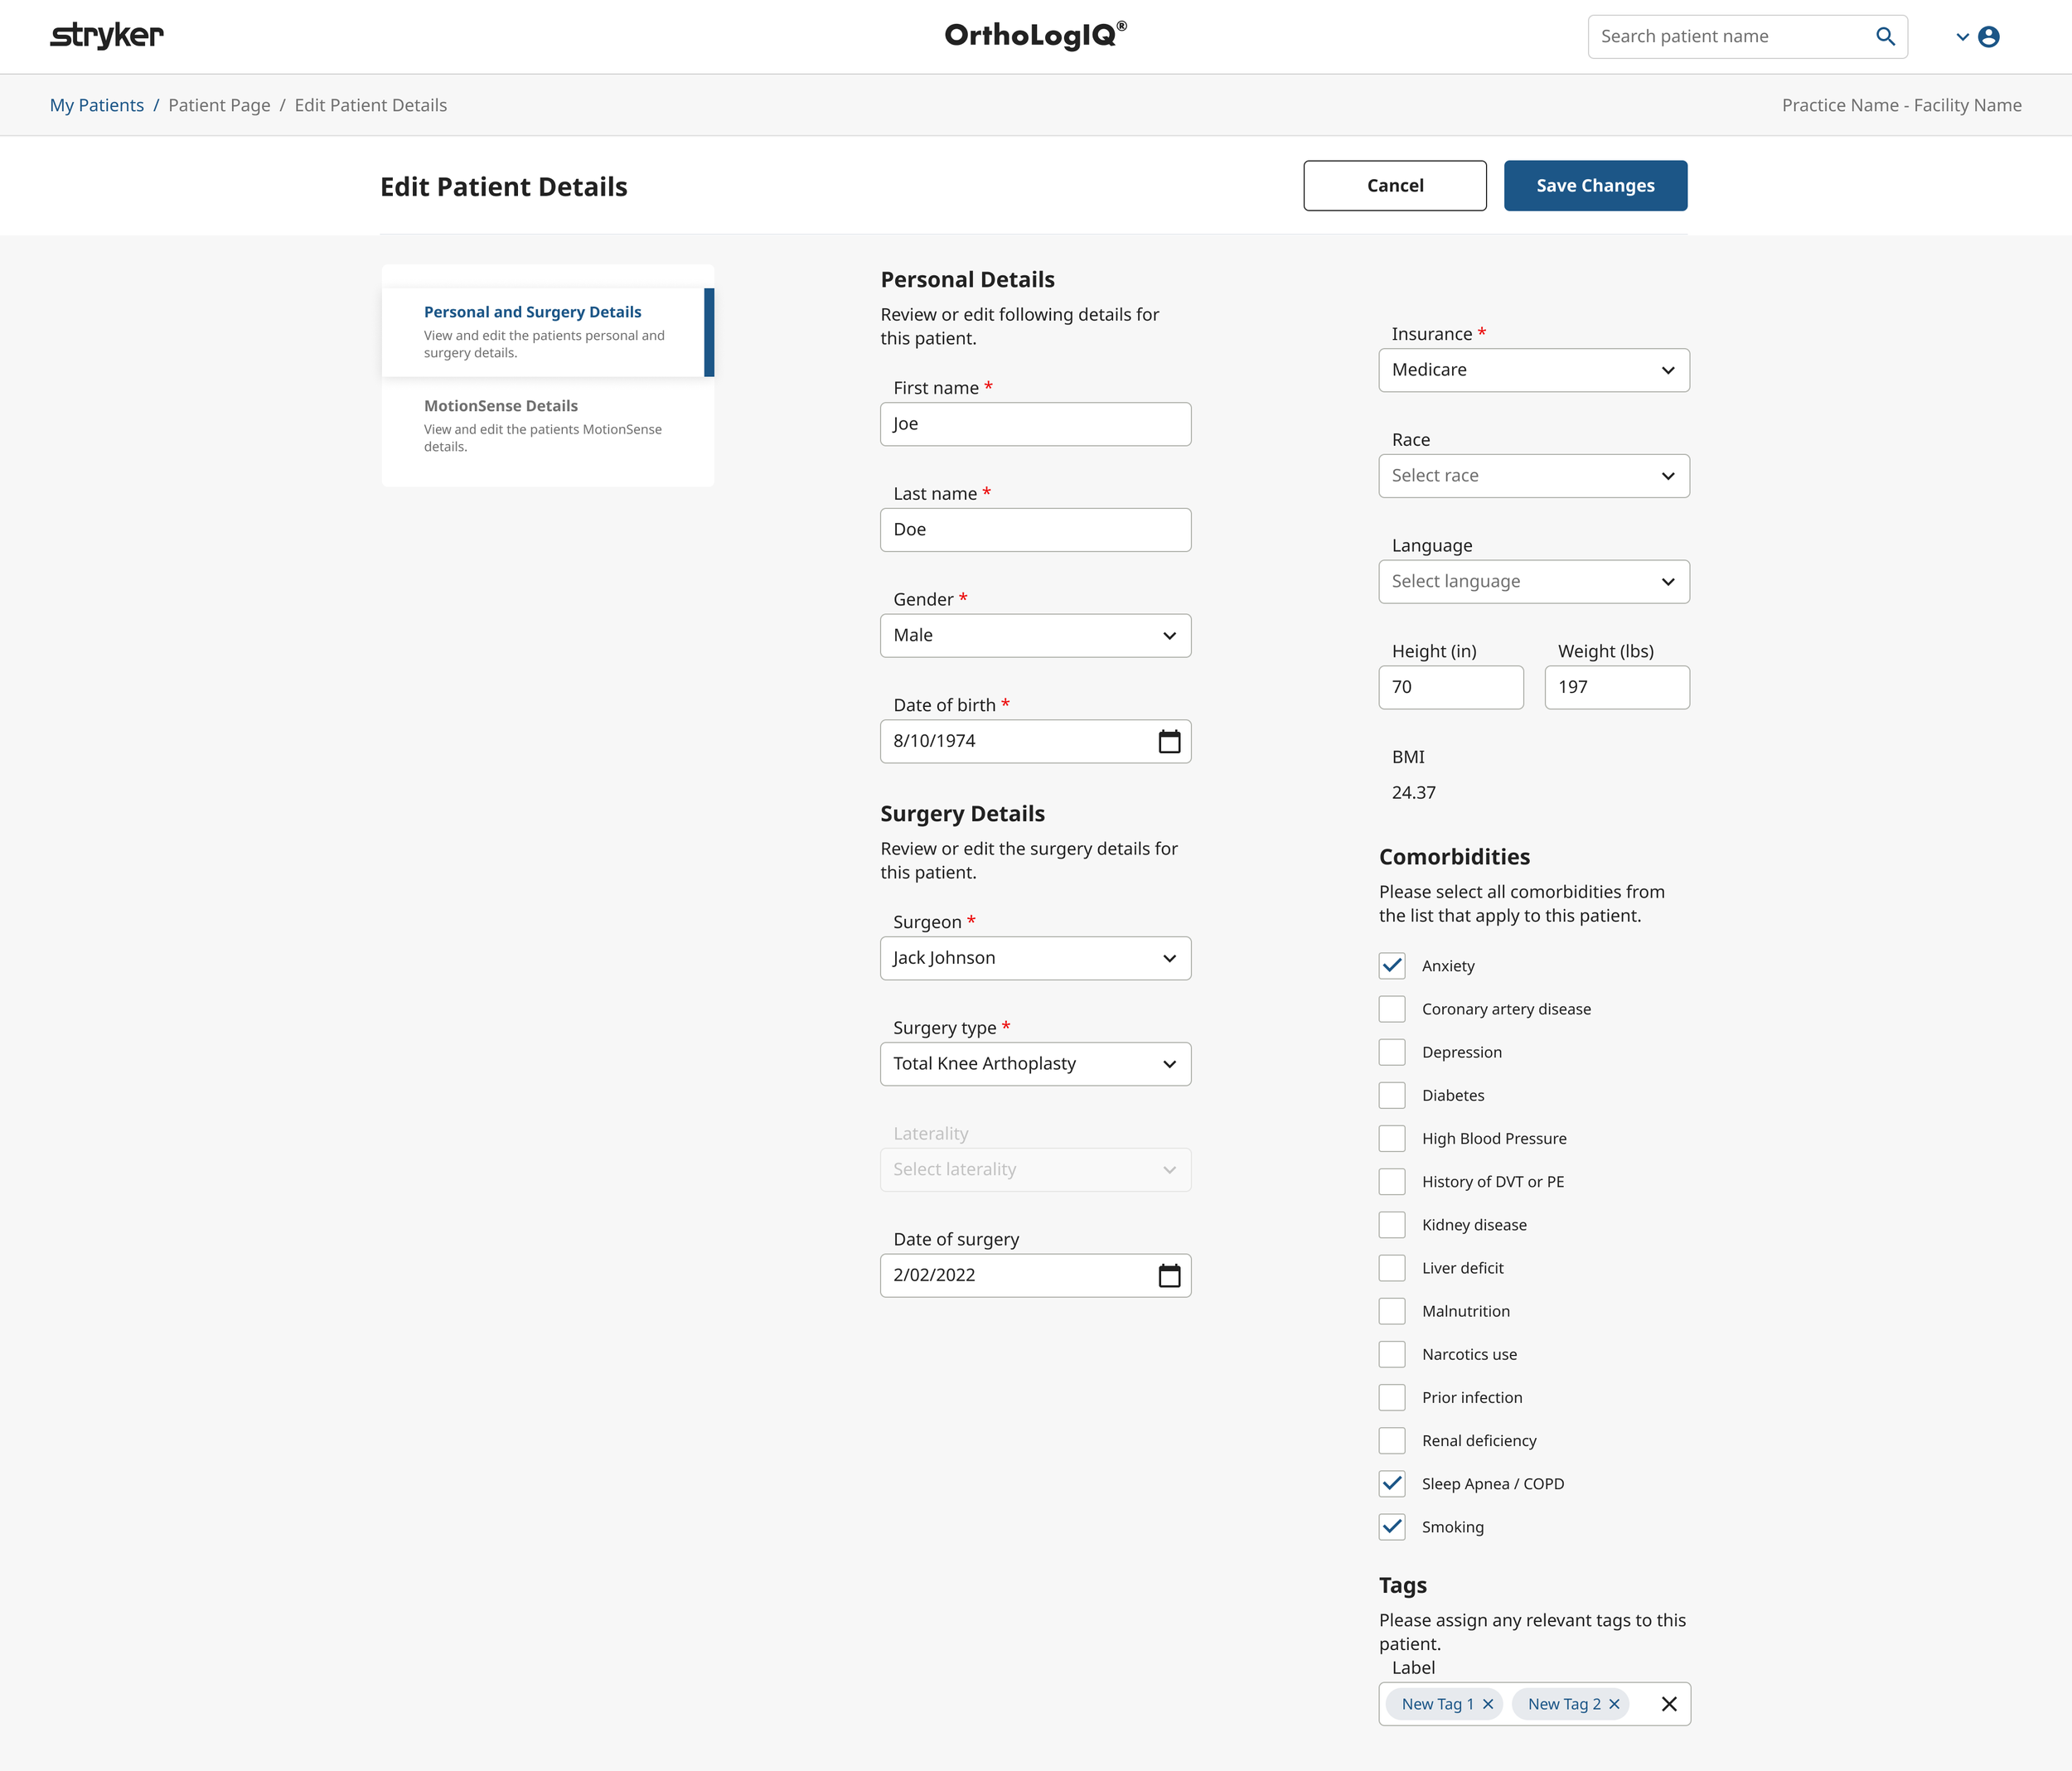Clear all tags with the X icon
Viewport: 2072px width, 1771px height.
(1668, 1704)
